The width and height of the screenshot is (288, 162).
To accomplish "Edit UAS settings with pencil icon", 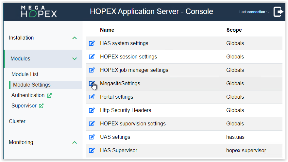I will tap(92, 137).
